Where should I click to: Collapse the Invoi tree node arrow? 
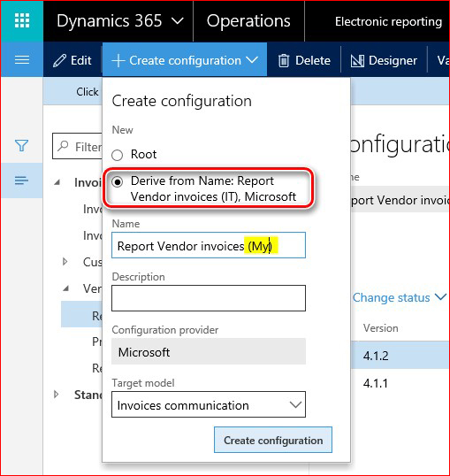tap(57, 182)
